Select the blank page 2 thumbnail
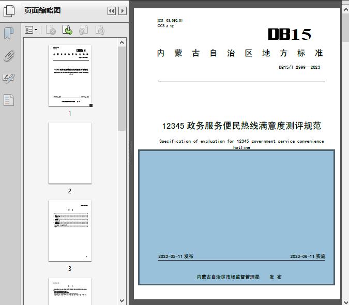 point(70,153)
